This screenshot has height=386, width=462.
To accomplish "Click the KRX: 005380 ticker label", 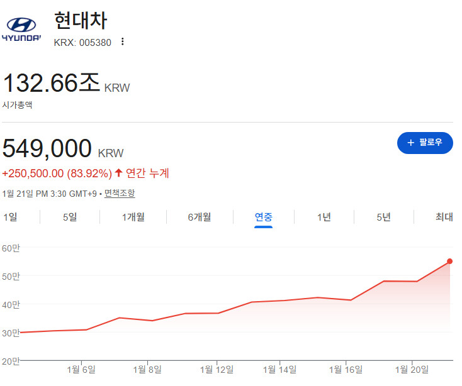I will tap(83, 41).
